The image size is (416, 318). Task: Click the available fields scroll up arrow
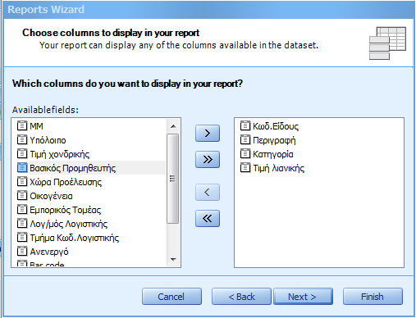[x=173, y=126]
